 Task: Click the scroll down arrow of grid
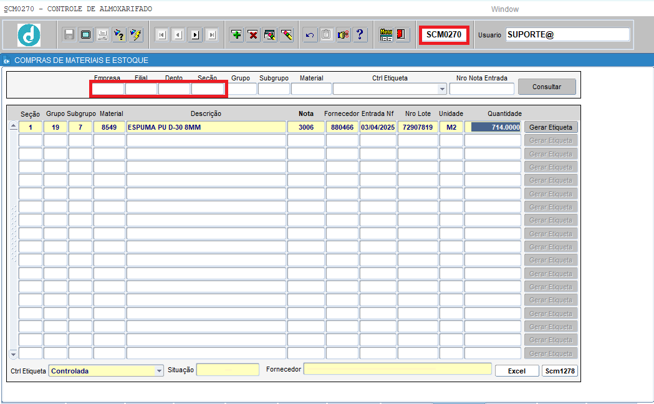click(x=13, y=353)
